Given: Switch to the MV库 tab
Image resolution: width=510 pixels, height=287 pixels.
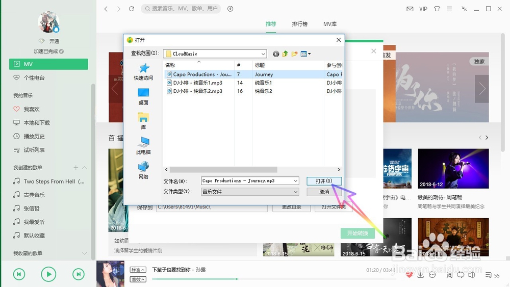Looking at the screenshot, I should coord(330,24).
